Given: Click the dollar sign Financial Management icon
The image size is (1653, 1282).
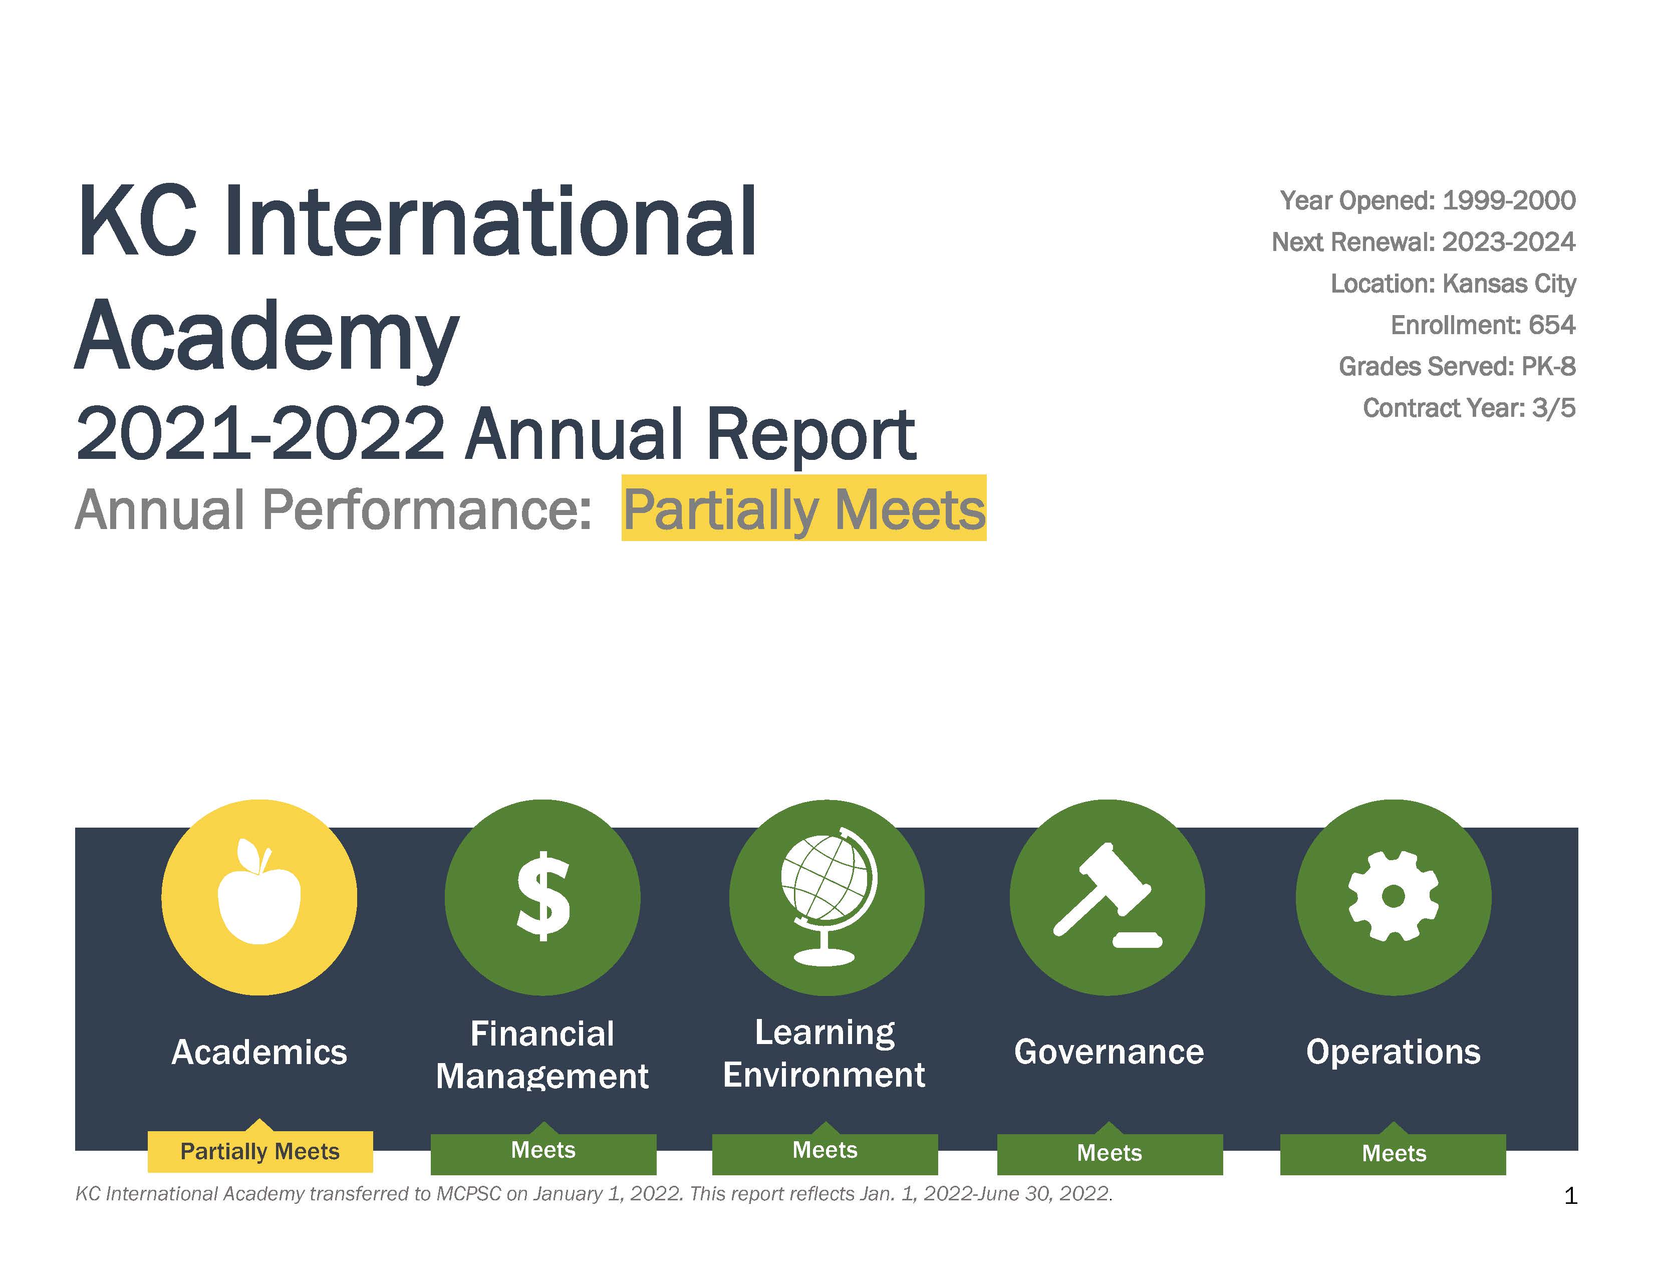Looking at the screenshot, I should (x=542, y=897).
